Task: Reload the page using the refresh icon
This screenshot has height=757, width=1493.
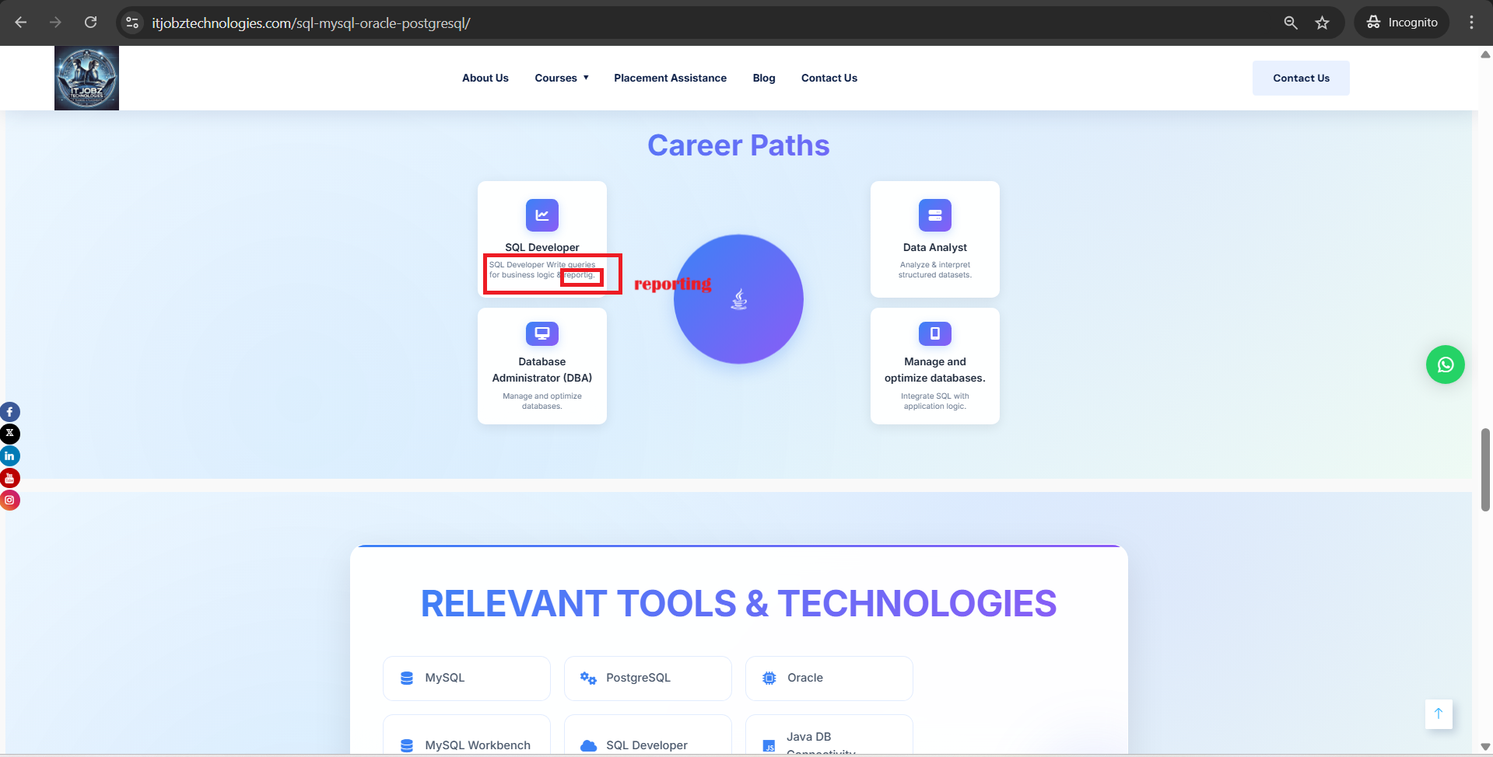Action: pos(91,23)
